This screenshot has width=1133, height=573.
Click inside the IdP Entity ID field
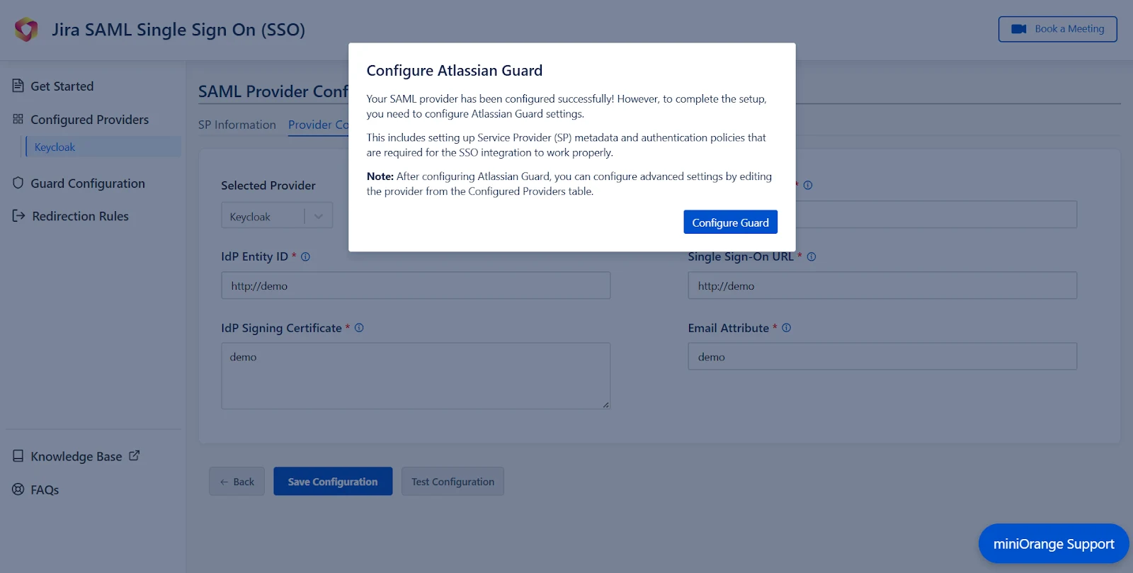416,285
